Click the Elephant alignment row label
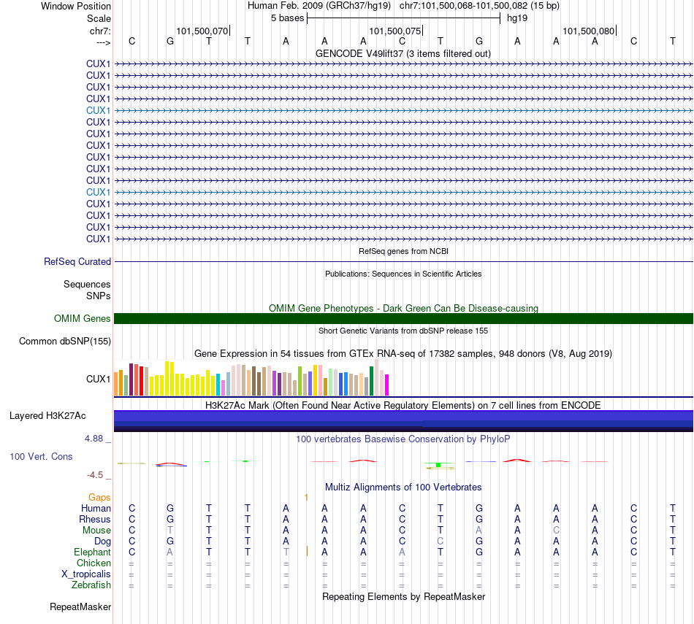The image size is (694, 624). [x=93, y=552]
